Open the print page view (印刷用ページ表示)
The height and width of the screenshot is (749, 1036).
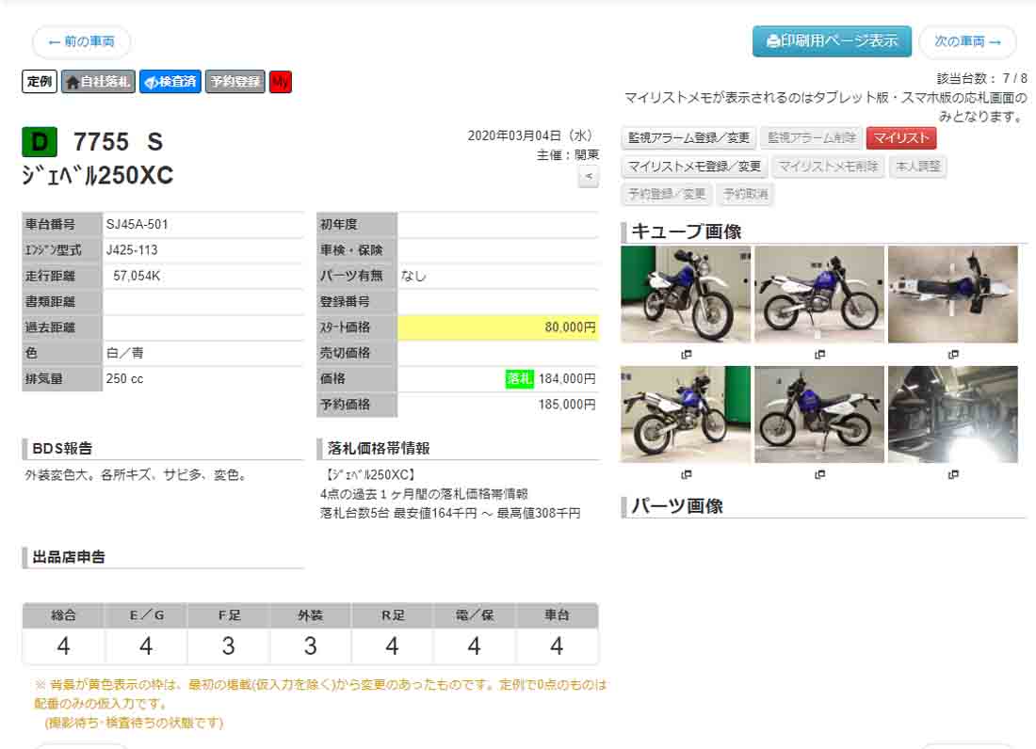click(832, 41)
